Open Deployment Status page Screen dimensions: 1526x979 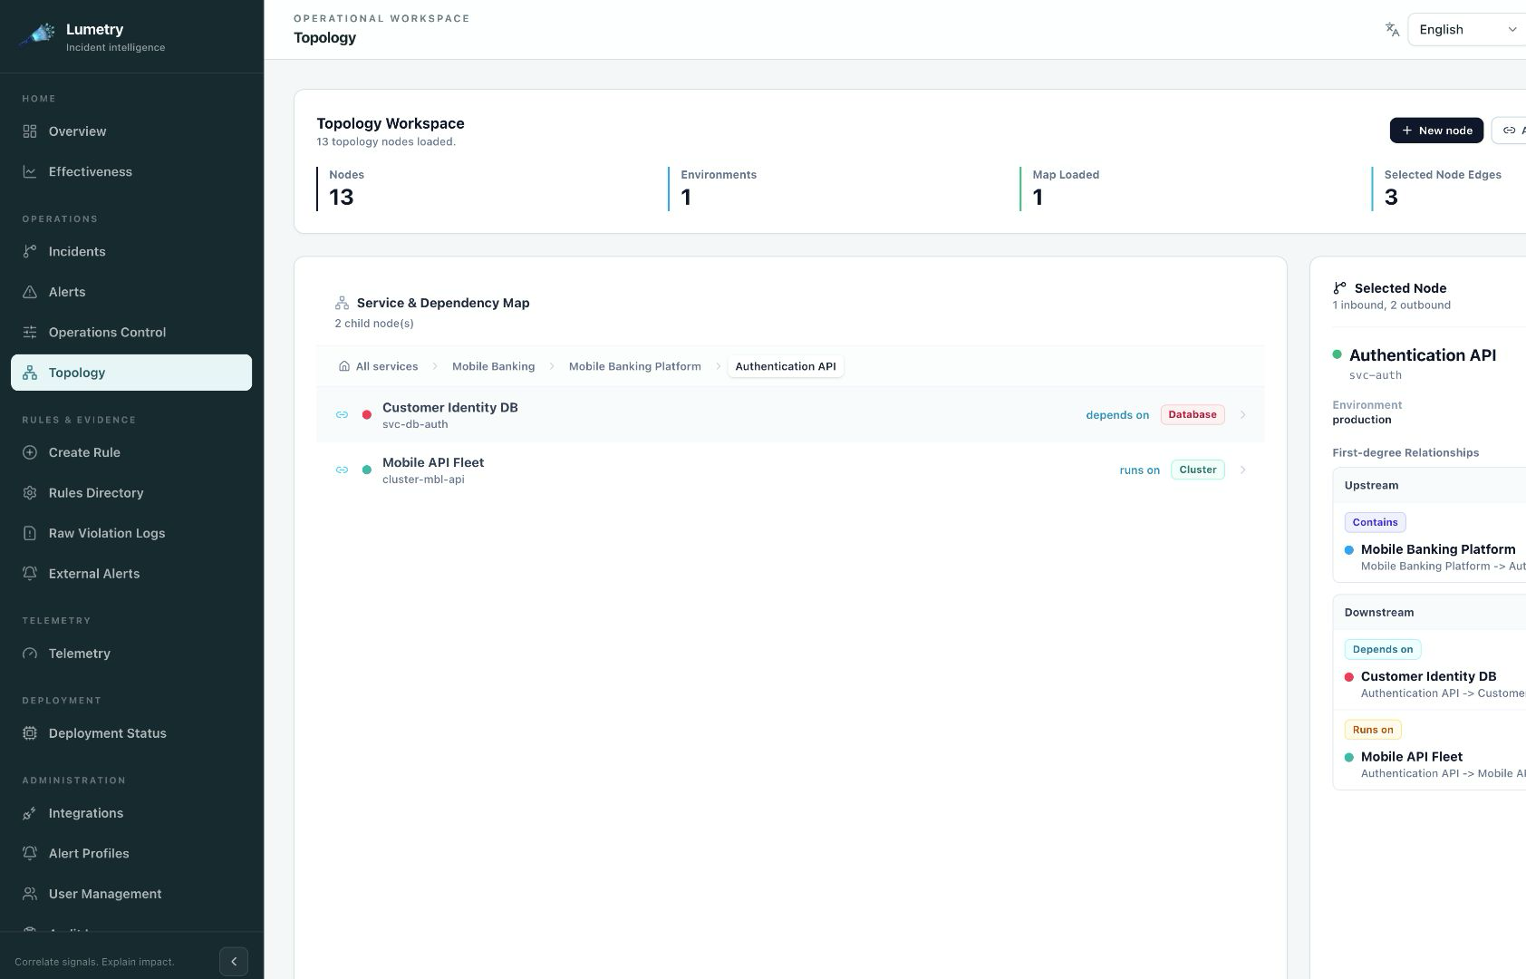[131, 733]
